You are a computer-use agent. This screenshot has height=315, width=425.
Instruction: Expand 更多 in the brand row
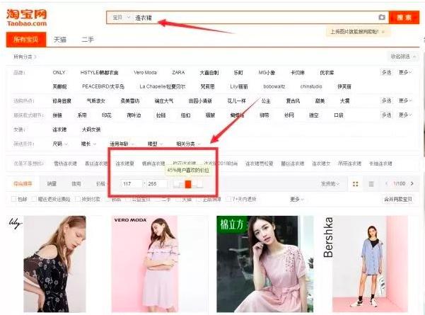(x=405, y=72)
